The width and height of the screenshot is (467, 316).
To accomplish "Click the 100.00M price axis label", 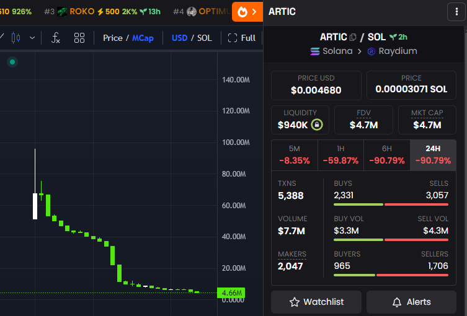I will pyautogui.click(x=236, y=143).
